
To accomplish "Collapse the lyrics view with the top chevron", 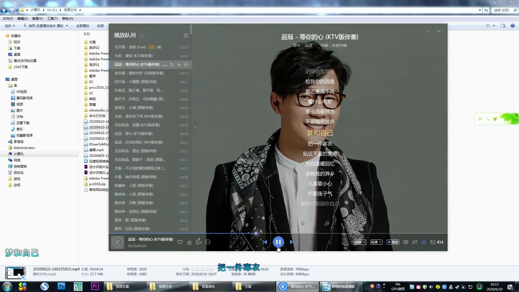I will tap(439, 31).
